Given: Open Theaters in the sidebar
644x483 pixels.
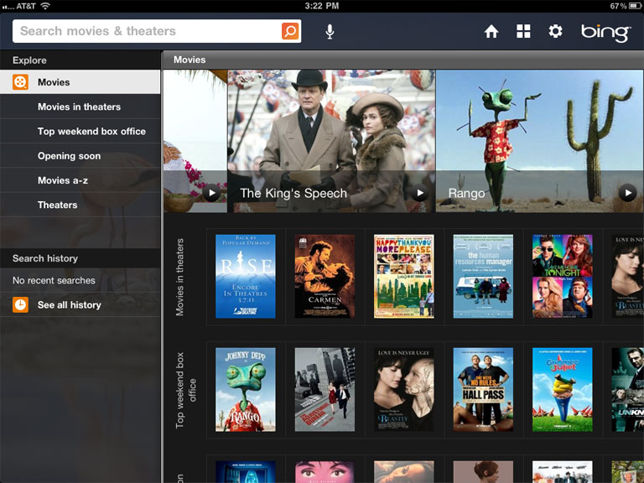Looking at the screenshot, I should [x=80, y=205].
